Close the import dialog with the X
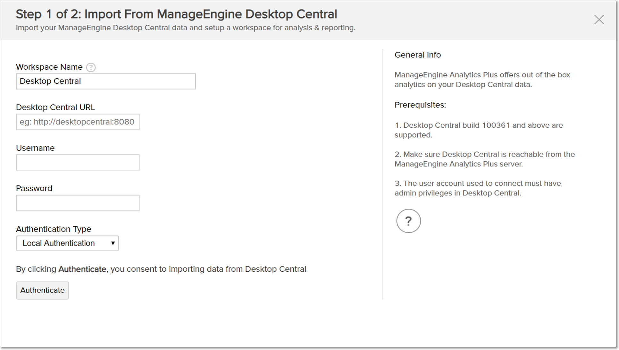619x350 pixels. (x=599, y=20)
